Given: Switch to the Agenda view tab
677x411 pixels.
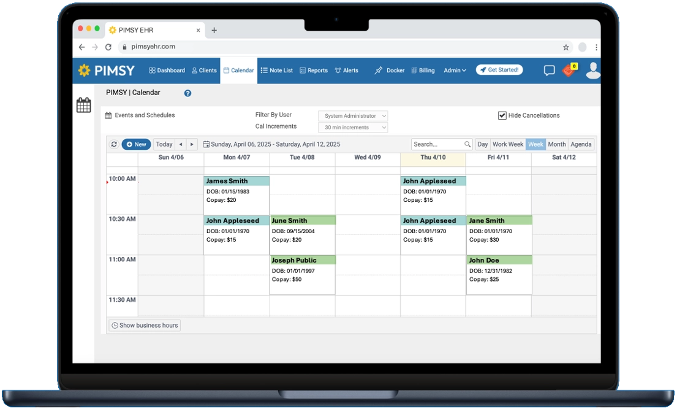Looking at the screenshot, I should (581, 144).
